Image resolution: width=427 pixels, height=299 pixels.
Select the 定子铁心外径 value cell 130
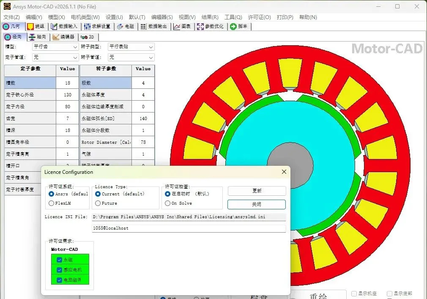(68, 95)
